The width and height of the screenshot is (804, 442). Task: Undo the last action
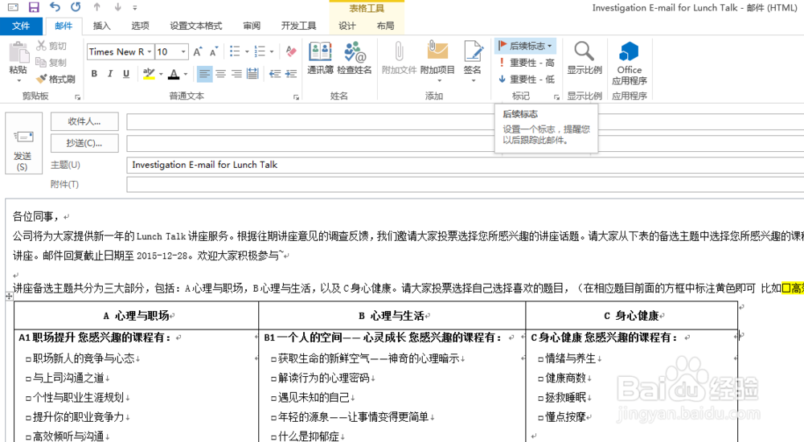click(x=55, y=7)
